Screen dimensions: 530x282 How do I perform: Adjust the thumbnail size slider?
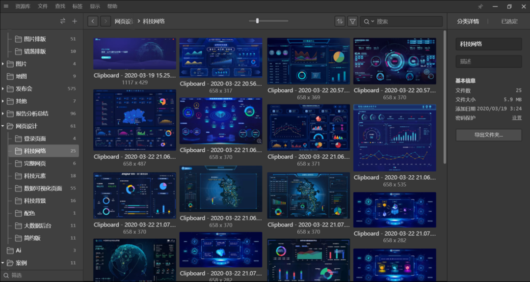(257, 21)
